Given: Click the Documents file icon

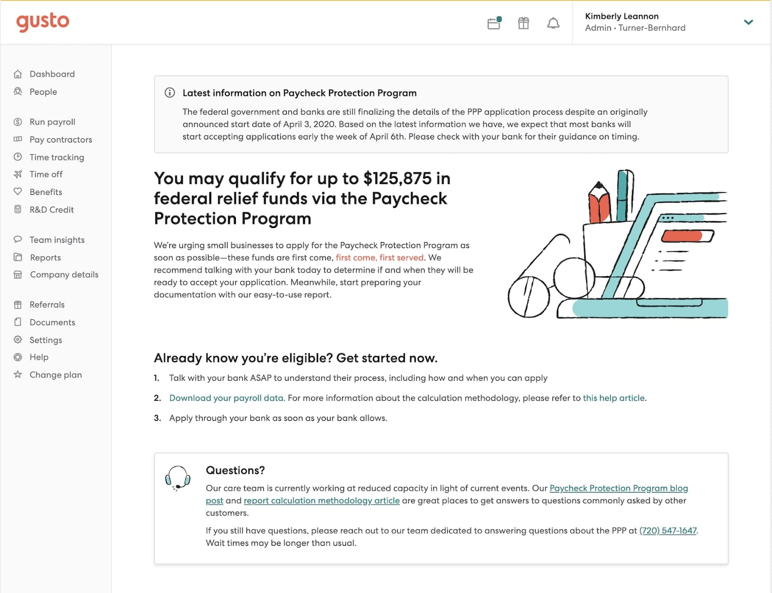Looking at the screenshot, I should 18,322.
